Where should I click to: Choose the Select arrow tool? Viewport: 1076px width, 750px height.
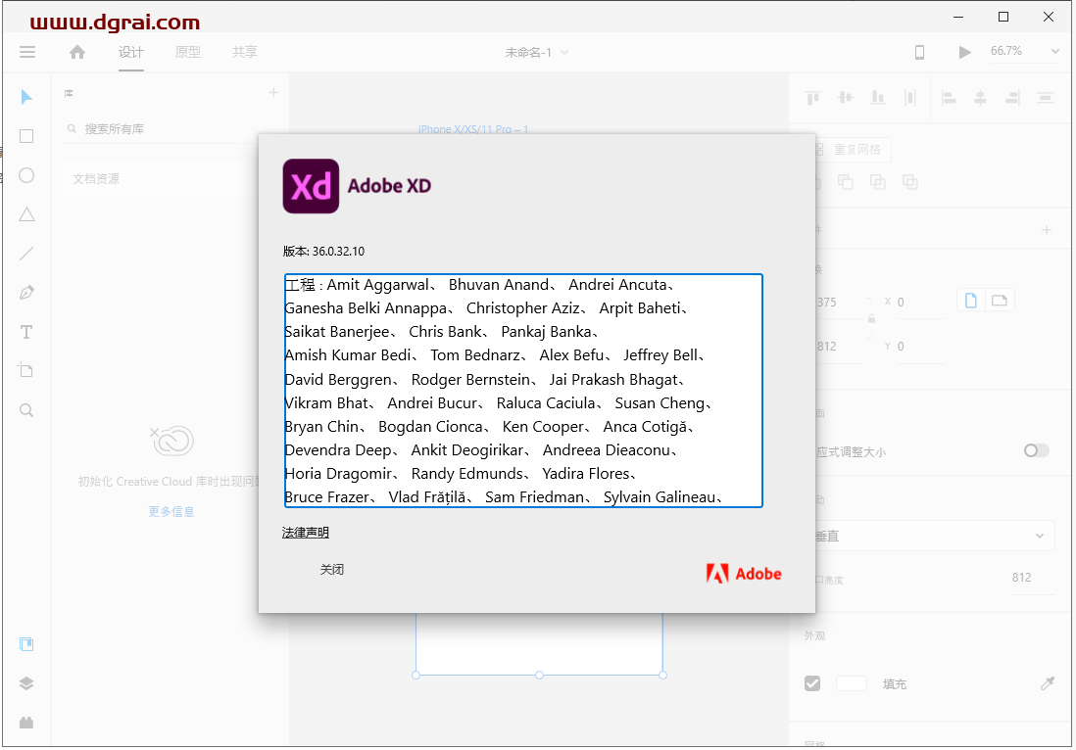tap(26, 97)
